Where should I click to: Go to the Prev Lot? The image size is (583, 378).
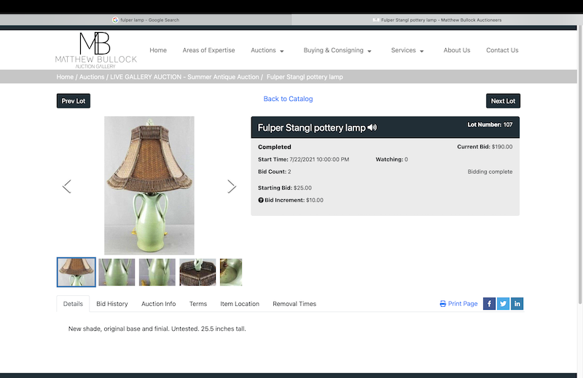click(x=74, y=101)
